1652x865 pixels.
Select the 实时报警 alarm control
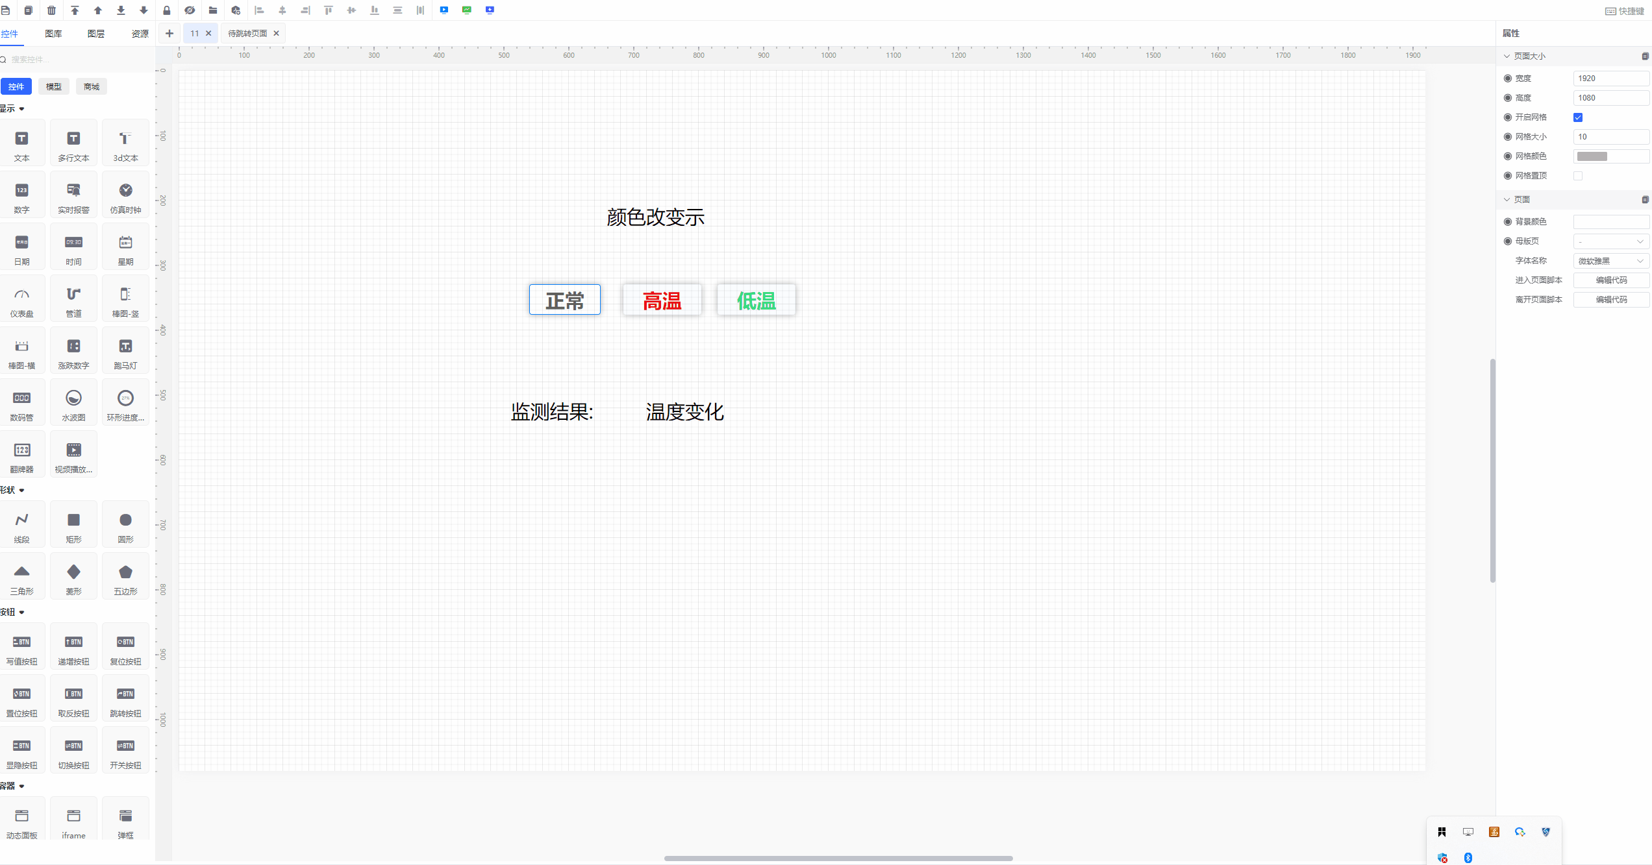[73, 194]
